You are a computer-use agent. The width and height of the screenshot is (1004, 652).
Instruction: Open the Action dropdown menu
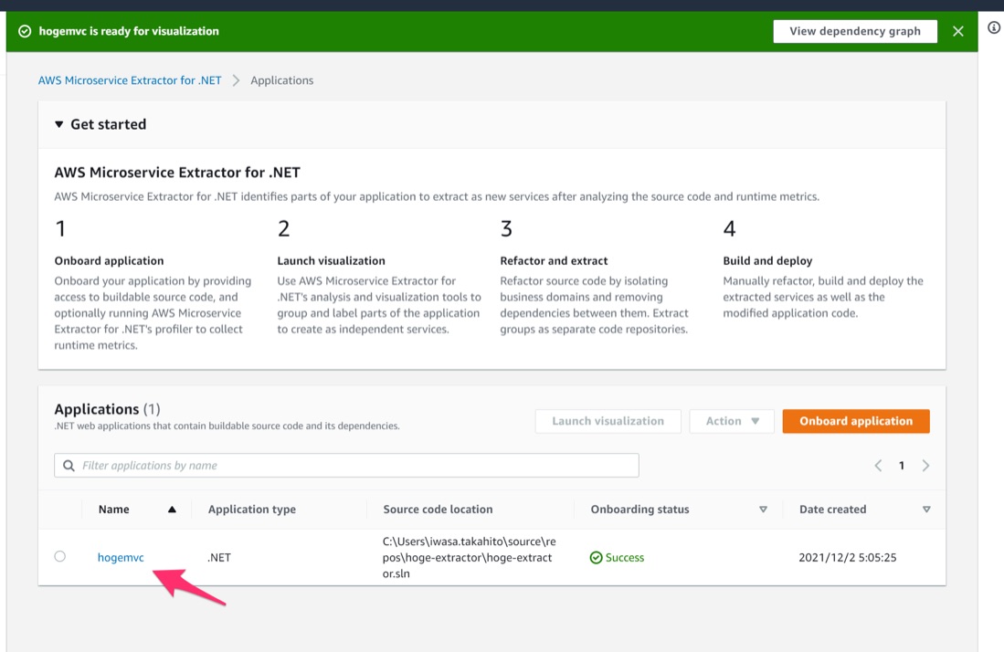pos(732,421)
